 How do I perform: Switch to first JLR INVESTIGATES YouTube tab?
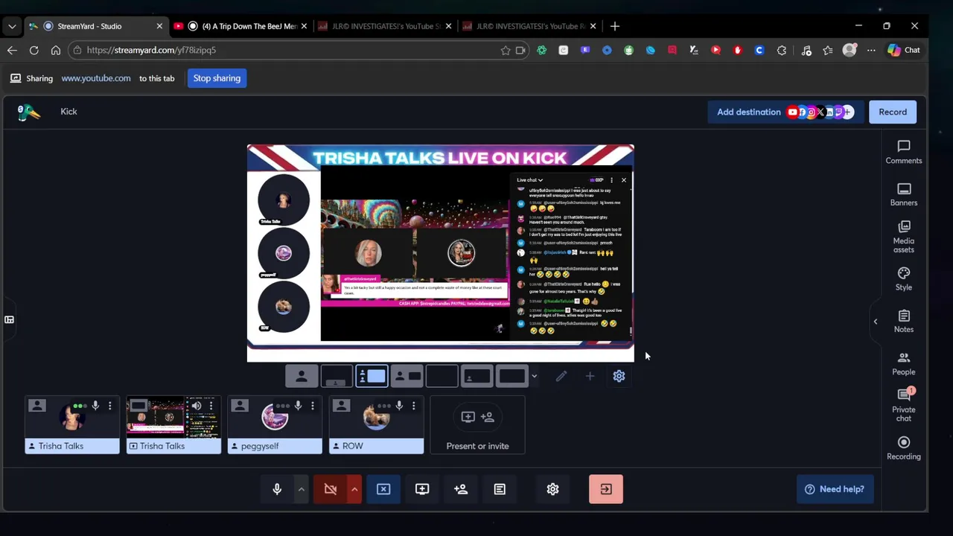(x=384, y=26)
